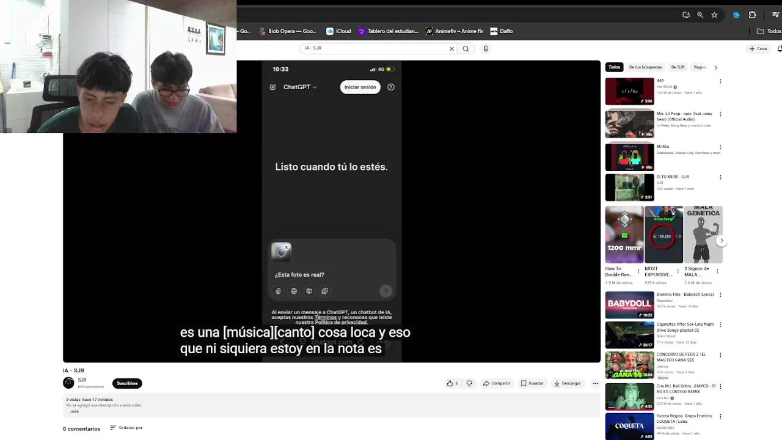The height and width of the screenshot is (440, 782).
Task: Save video with Guardar button
Action: [532, 383]
